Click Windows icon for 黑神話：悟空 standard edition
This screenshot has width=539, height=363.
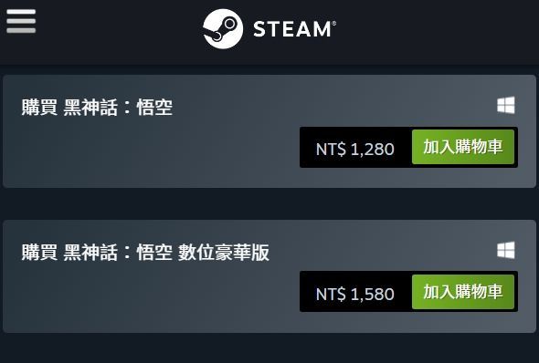pos(506,105)
